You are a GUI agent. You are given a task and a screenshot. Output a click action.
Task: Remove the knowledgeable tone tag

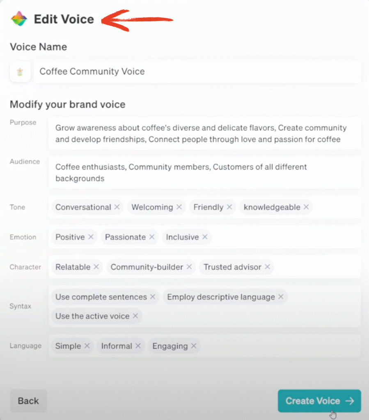pos(306,207)
